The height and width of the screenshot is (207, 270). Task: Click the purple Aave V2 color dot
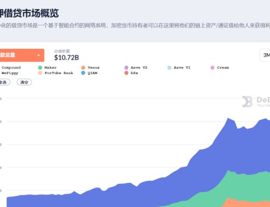click(x=126, y=68)
